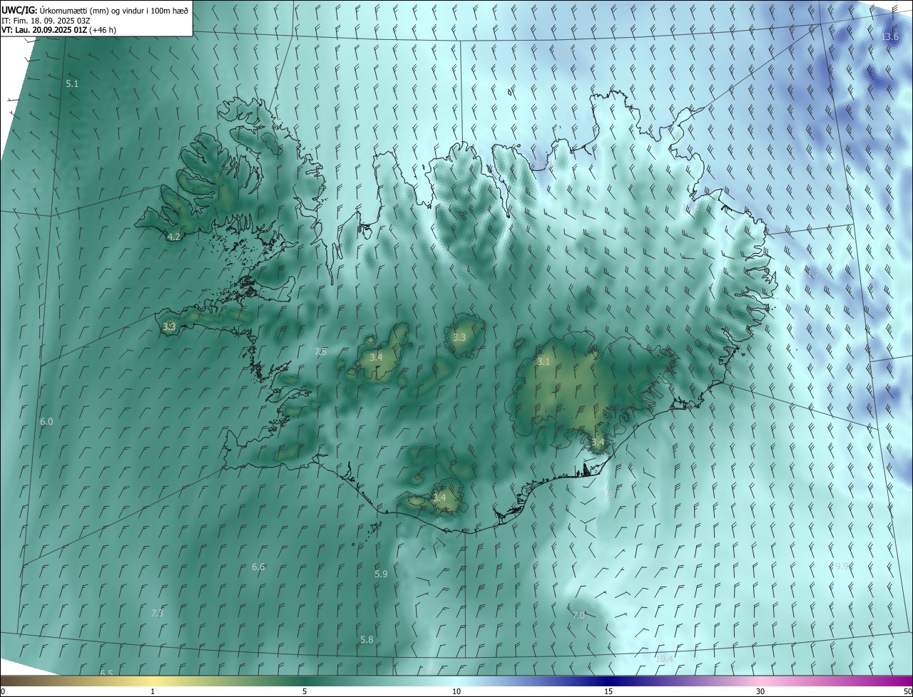Click the colorbar tick label 30

click(760, 691)
